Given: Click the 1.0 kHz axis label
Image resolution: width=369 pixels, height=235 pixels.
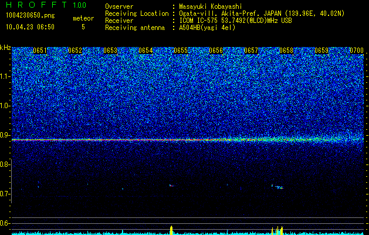Looking at the screenshot, I should pyautogui.click(x=5, y=106).
